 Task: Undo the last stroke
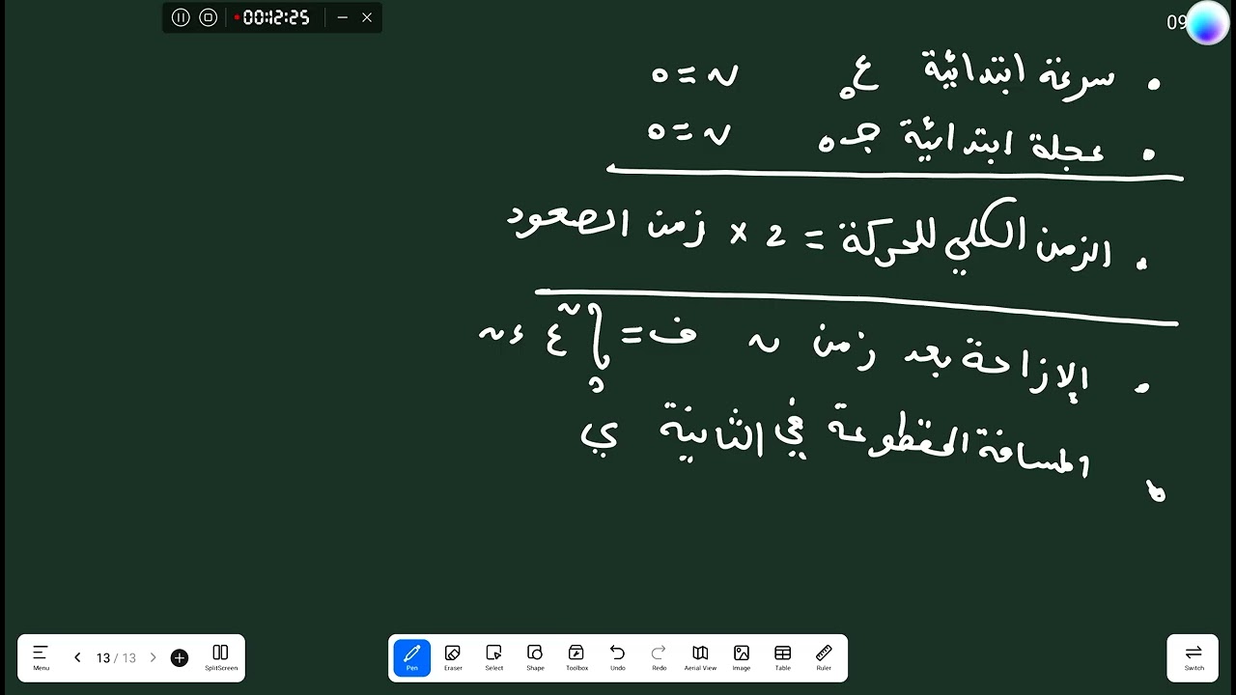[618, 657]
